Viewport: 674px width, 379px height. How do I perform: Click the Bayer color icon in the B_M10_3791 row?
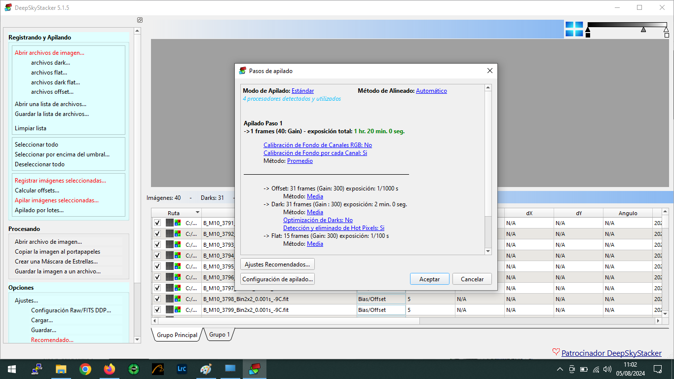[178, 223]
